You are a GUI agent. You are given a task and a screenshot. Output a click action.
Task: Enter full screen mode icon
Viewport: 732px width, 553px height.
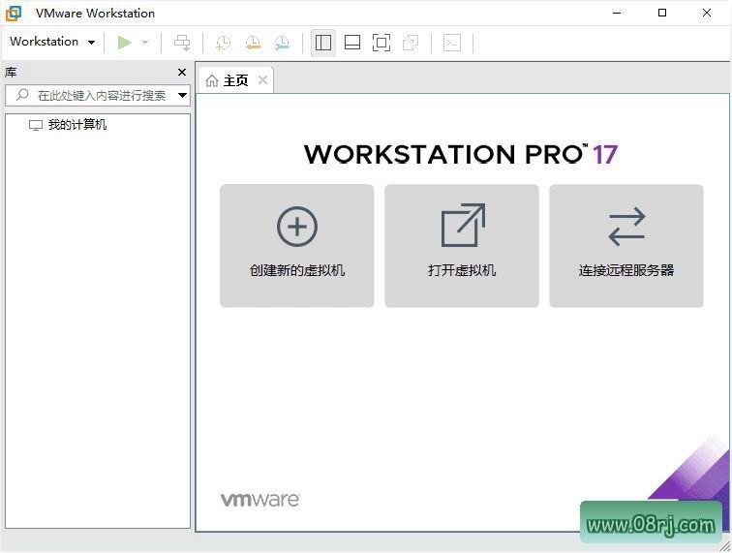[381, 43]
